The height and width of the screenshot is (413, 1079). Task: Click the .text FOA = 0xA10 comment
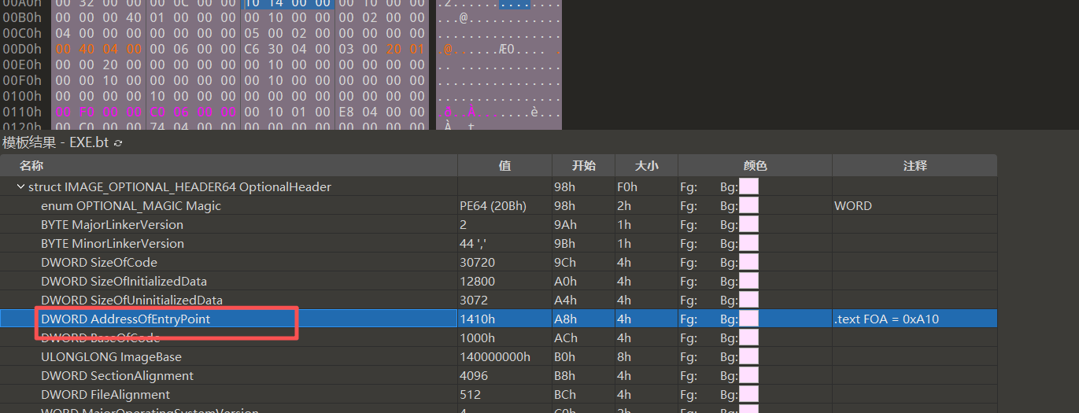pos(887,319)
